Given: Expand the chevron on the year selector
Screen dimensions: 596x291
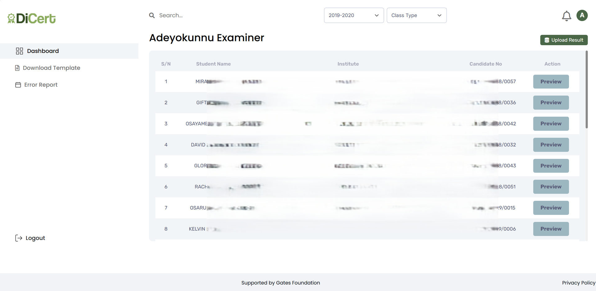Looking at the screenshot, I should click(x=377, y=15).
